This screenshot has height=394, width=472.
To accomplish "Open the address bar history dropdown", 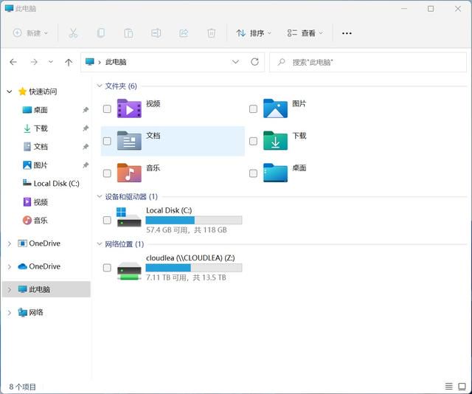I will pos(235,62).
